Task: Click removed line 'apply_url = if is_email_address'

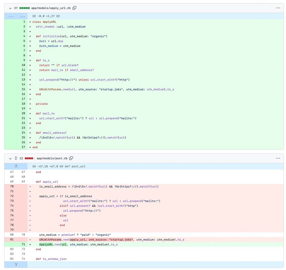Action: coord(65,196)
